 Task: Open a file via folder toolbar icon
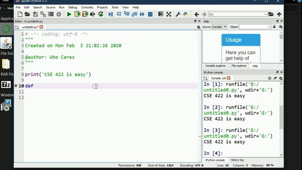(x=27, y=14)
